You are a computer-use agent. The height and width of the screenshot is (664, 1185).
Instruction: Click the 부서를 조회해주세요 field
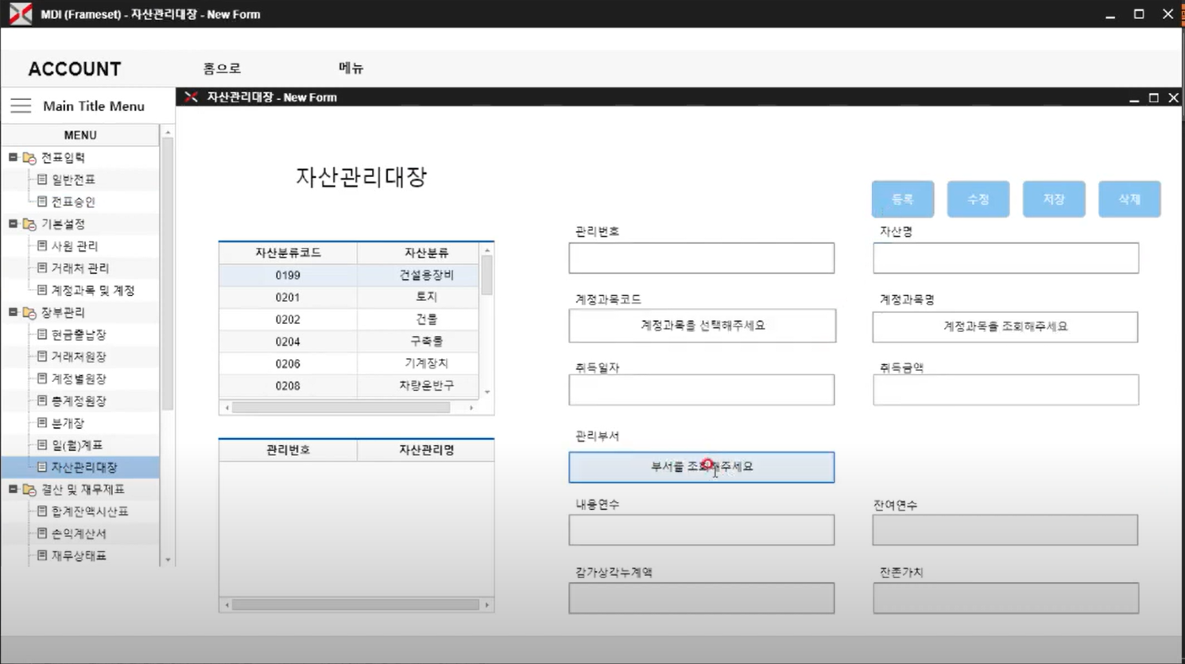(x=702, y=467)
